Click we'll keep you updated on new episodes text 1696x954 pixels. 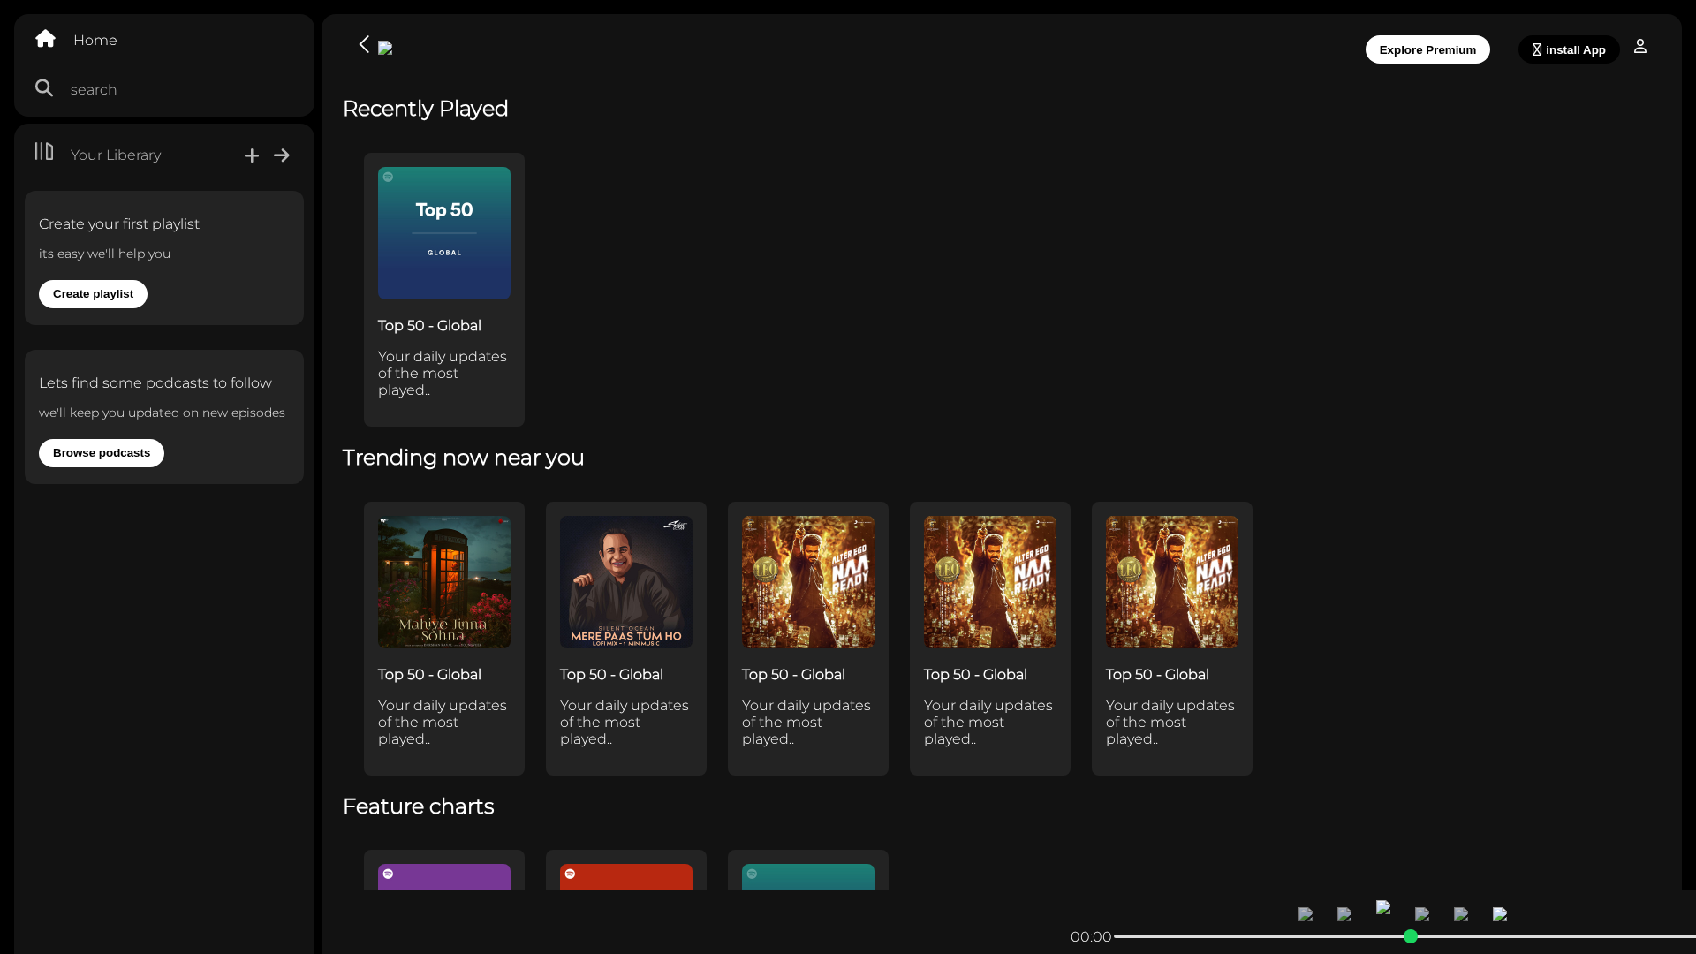click(162, 413)
